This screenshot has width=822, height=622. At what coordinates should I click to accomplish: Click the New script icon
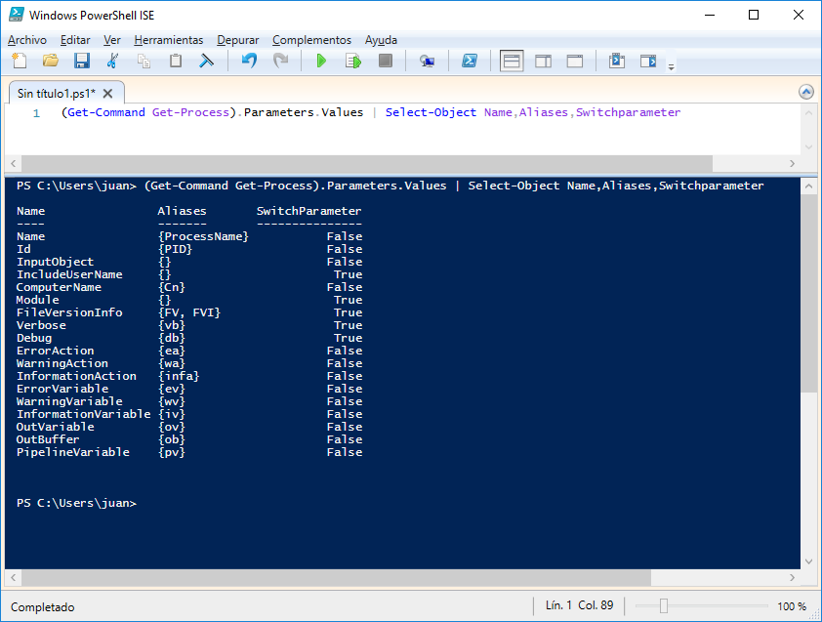coord(20,61)
